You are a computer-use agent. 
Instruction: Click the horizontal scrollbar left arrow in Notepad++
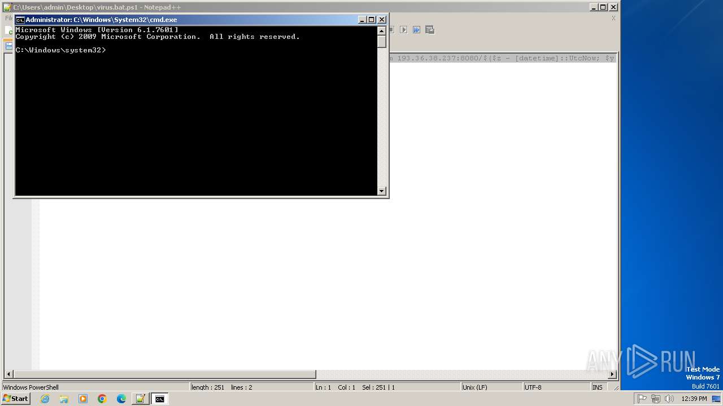(8, 374)
